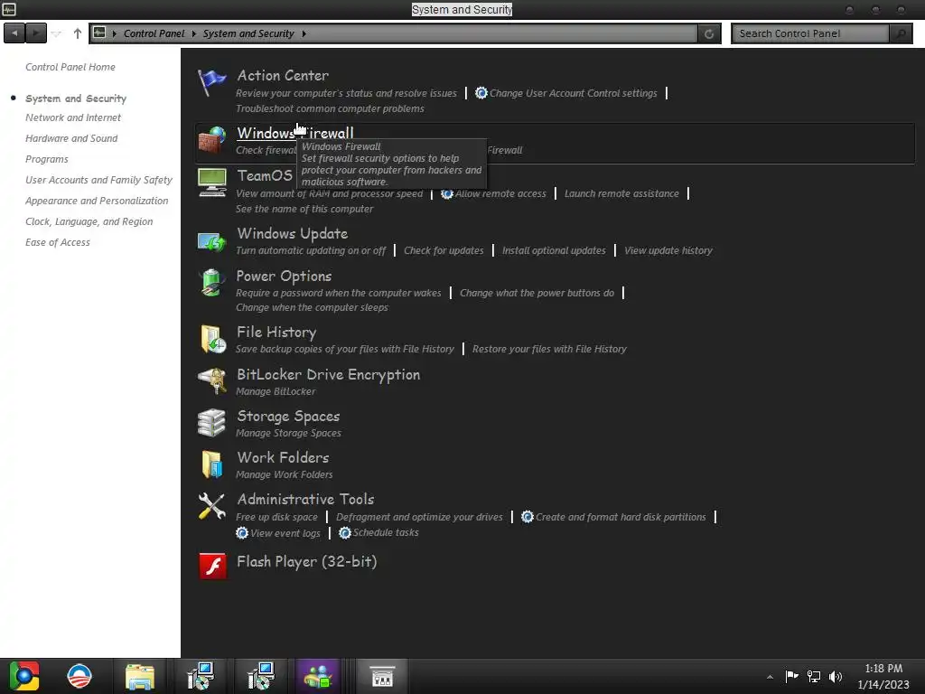Click Defragment and optimize your drives
Image resolution: width=925 pixels, height=694 pixels.
(x=419, y=517)
